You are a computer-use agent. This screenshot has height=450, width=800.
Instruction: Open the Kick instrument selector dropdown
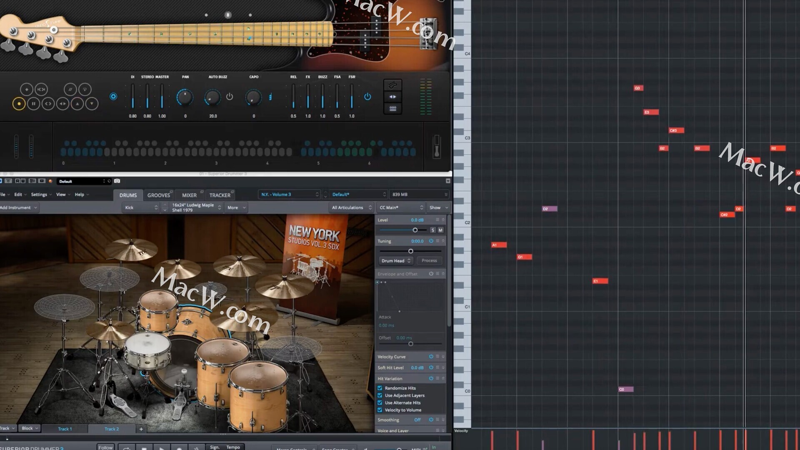[141, 207]
